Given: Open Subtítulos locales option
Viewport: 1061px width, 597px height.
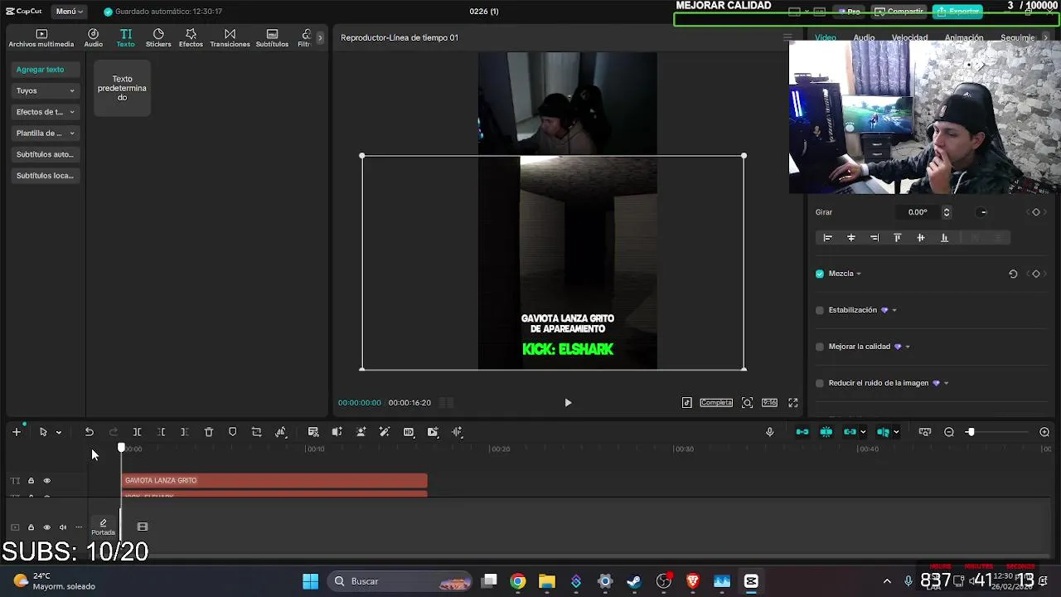Looking at the screenshot, I should coord(46,176).
